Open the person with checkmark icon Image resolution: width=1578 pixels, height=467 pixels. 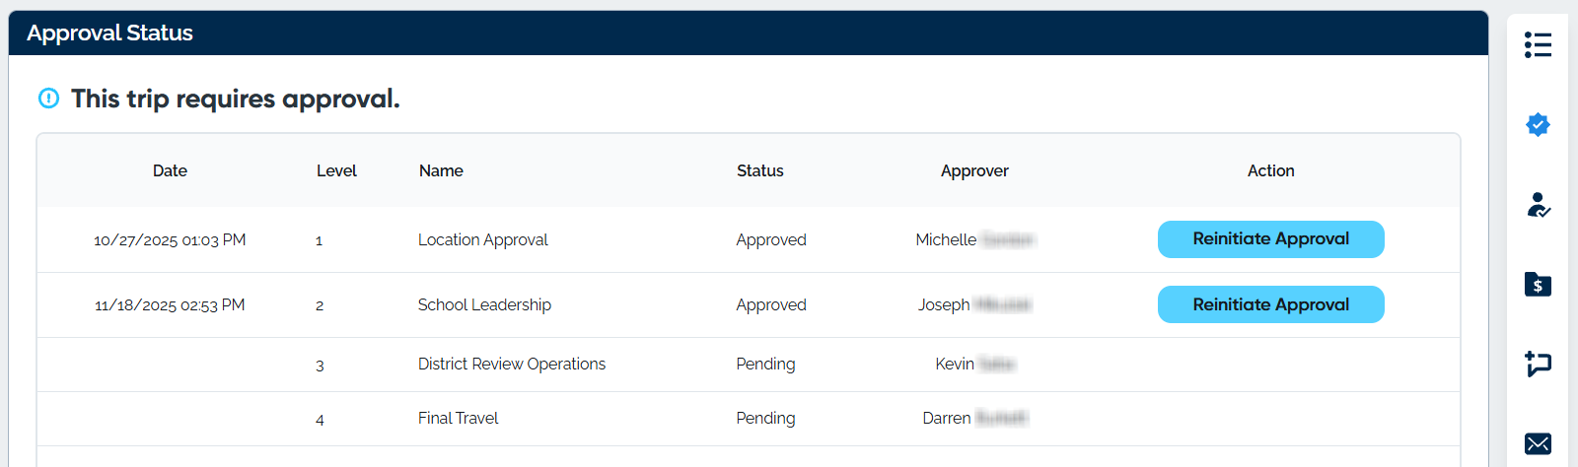[x=1538, y=205]
